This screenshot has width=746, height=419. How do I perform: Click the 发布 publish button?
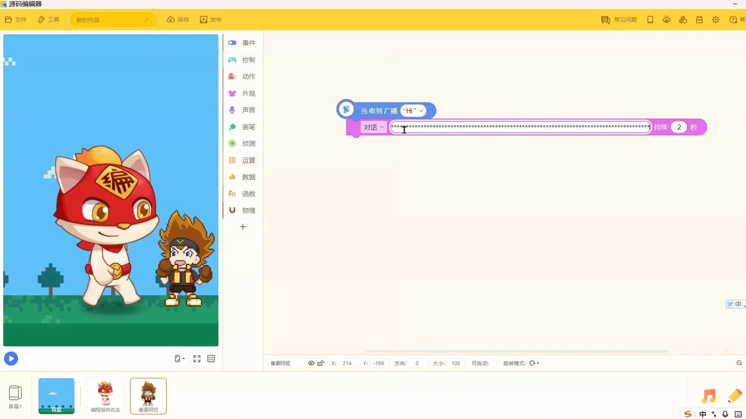211,20
